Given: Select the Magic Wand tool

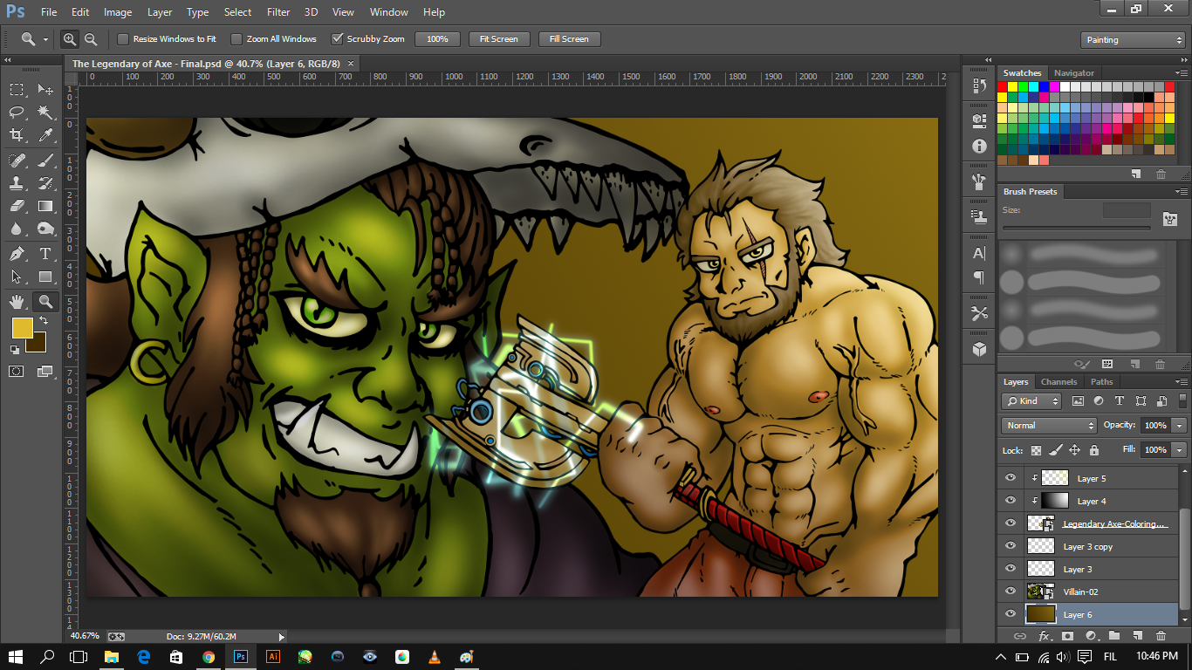Looking at the screenshot, I should (x=45, y=112).
